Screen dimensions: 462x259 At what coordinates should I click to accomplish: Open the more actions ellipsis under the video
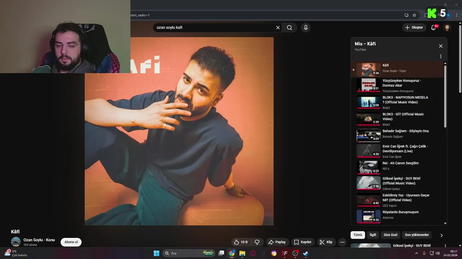click(342, 242)
